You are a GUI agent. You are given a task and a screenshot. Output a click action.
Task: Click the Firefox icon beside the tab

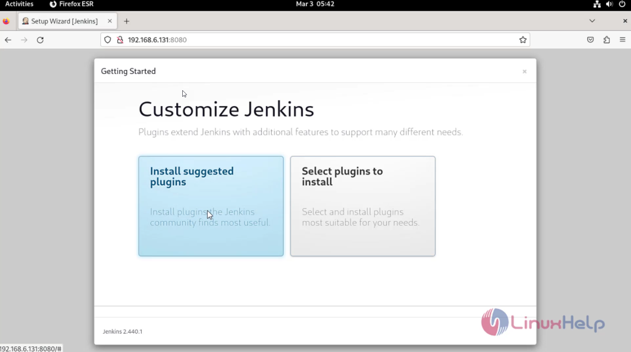click(6, 21)
